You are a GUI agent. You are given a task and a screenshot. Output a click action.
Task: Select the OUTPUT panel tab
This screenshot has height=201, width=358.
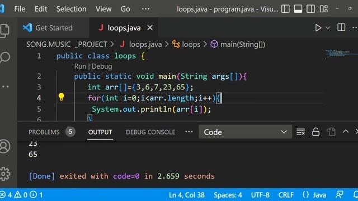[x=100, y=132]
